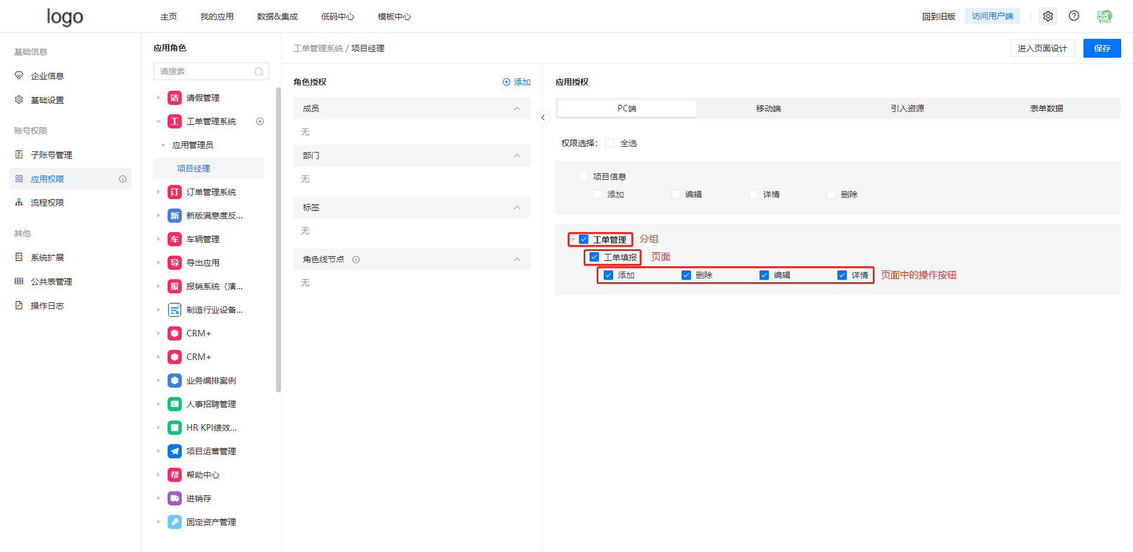Uncheck the 工单填报 page checkbox

(x=594, y=257)
